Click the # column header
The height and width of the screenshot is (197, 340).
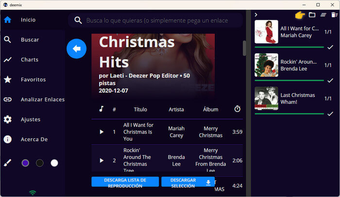(x=114, y=110)
